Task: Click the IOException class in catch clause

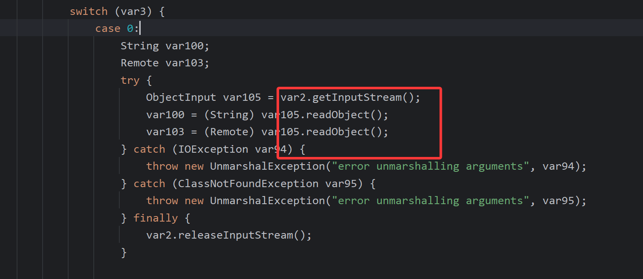Action: tap(213, 149)
